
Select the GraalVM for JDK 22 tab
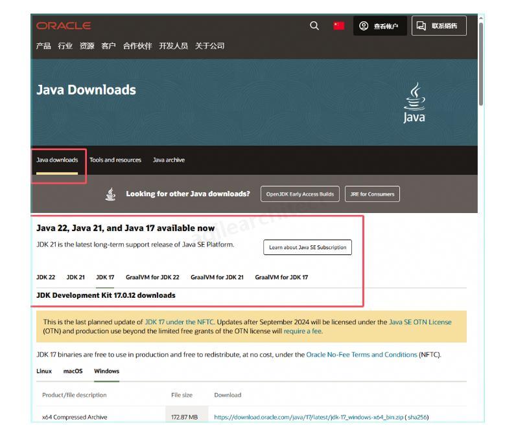[x=152, y=277]
